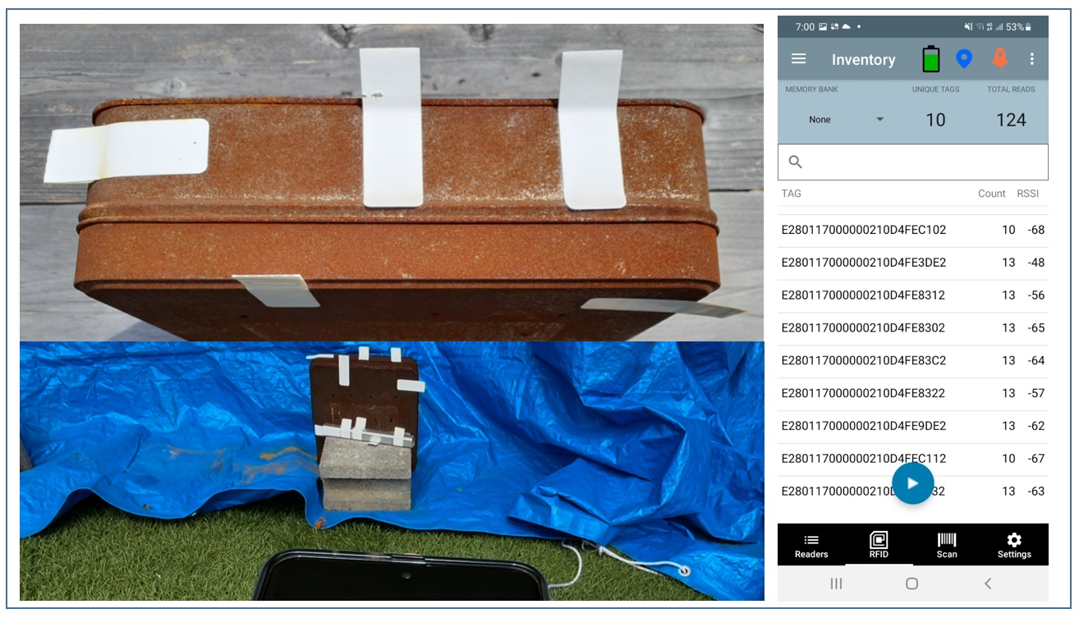
Task: Open the hamburger navigation menu
Action: coord(798,59)
